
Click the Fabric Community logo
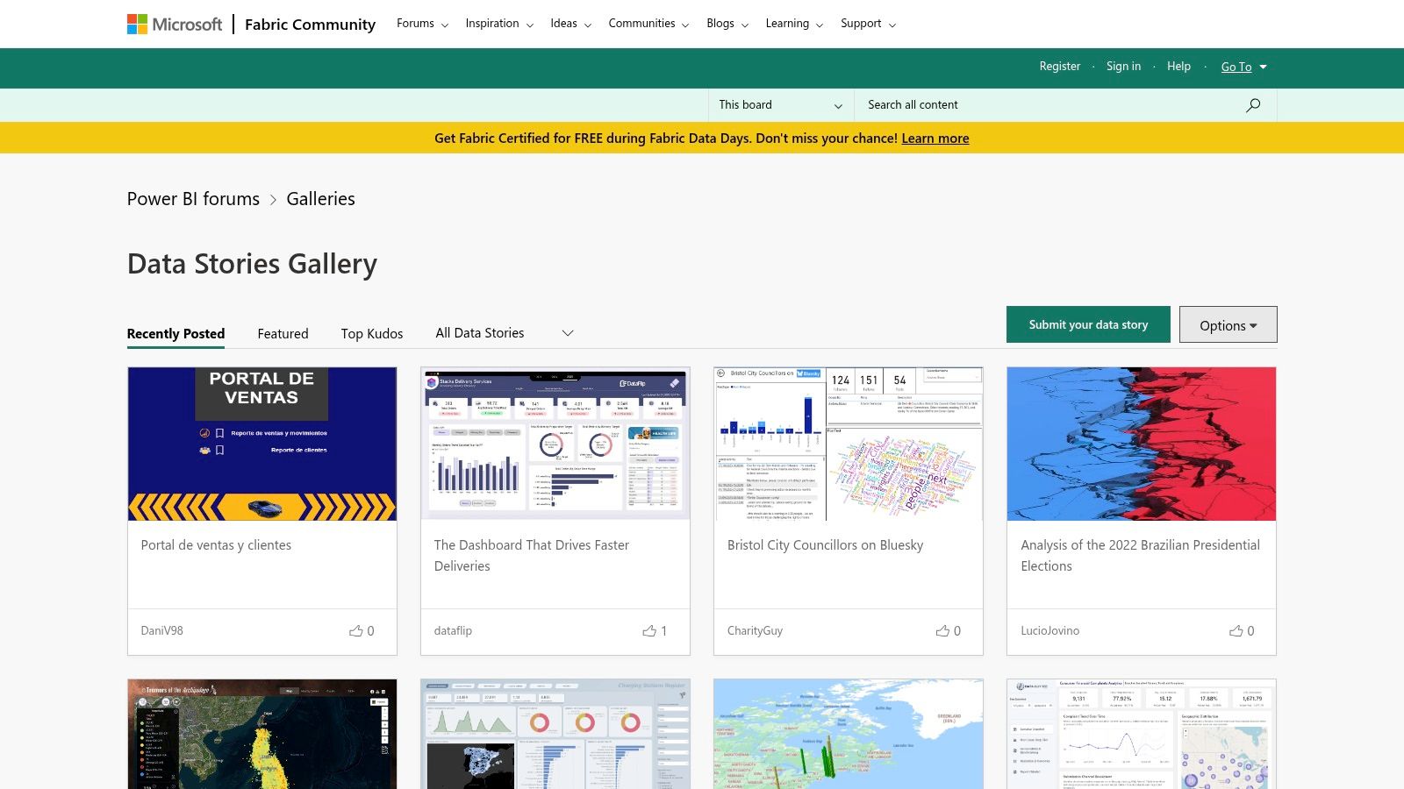309,24
